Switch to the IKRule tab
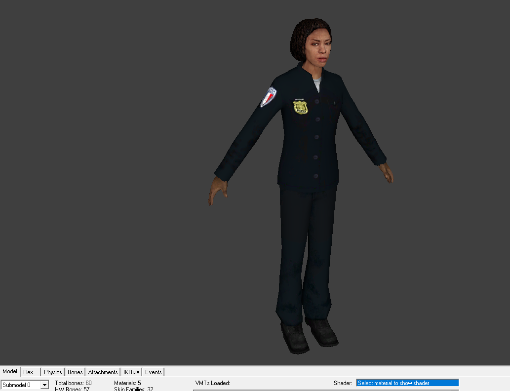Image resolution: width=510 pixels, height=391 pixels. 131,372
